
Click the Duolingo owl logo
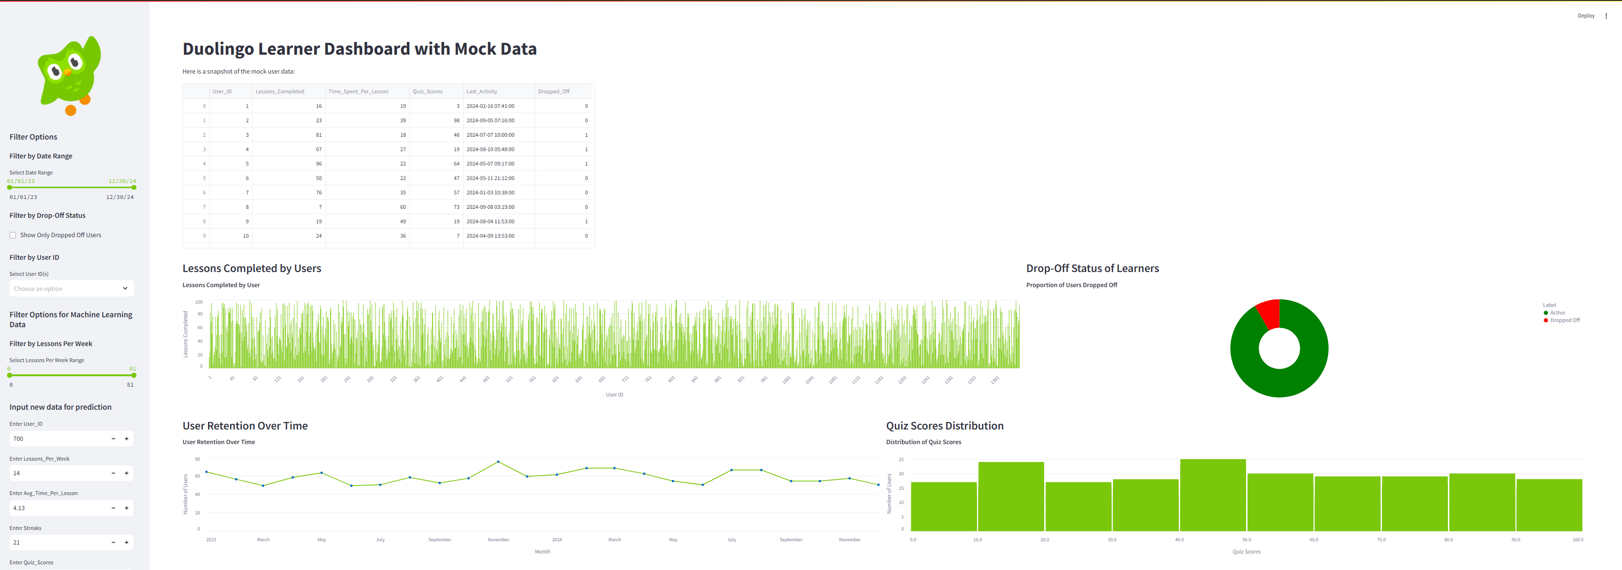(x=70, y=75)
